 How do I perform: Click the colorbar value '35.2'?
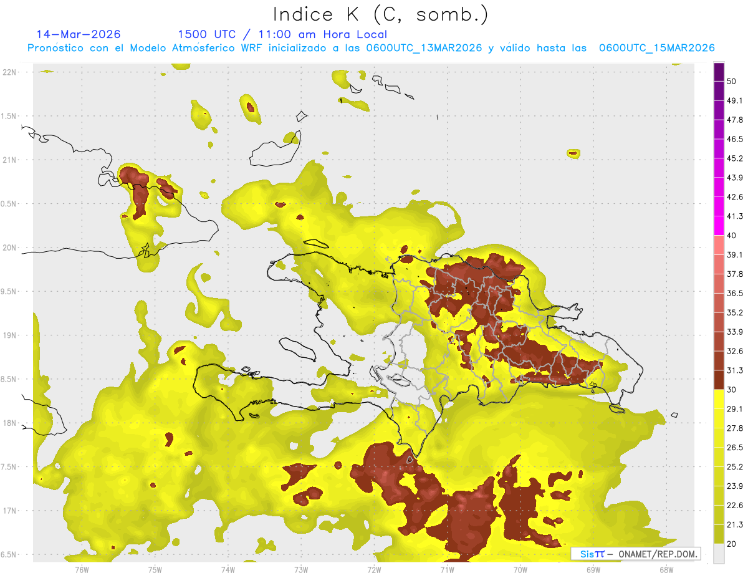(x=735, y=312)
